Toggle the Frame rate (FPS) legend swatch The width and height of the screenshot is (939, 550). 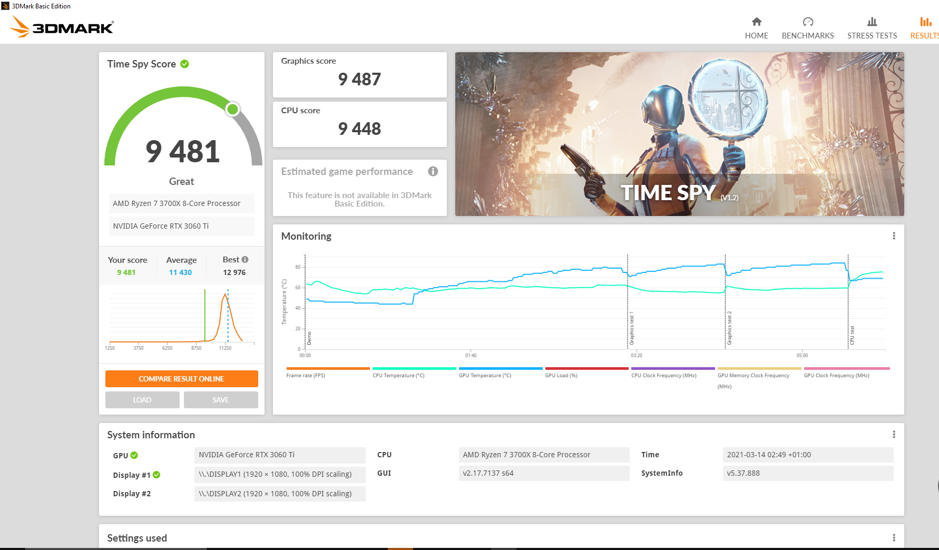click(x=328, y=368)
